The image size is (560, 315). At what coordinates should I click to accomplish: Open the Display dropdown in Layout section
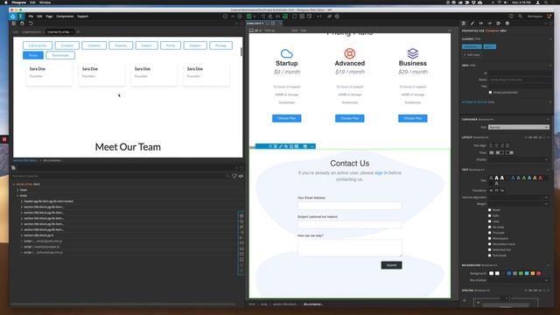(x=518, y=159)
